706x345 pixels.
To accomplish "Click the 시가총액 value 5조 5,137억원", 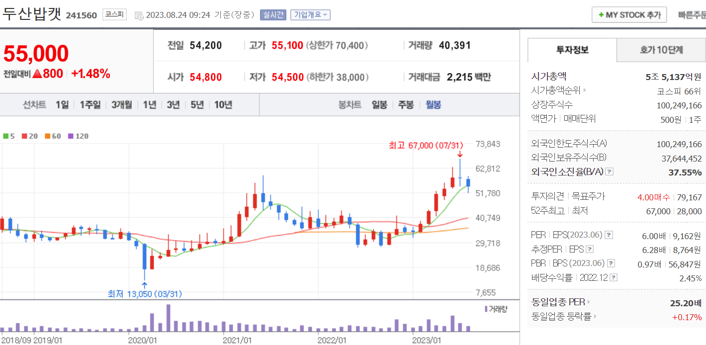I will (674, 77).
